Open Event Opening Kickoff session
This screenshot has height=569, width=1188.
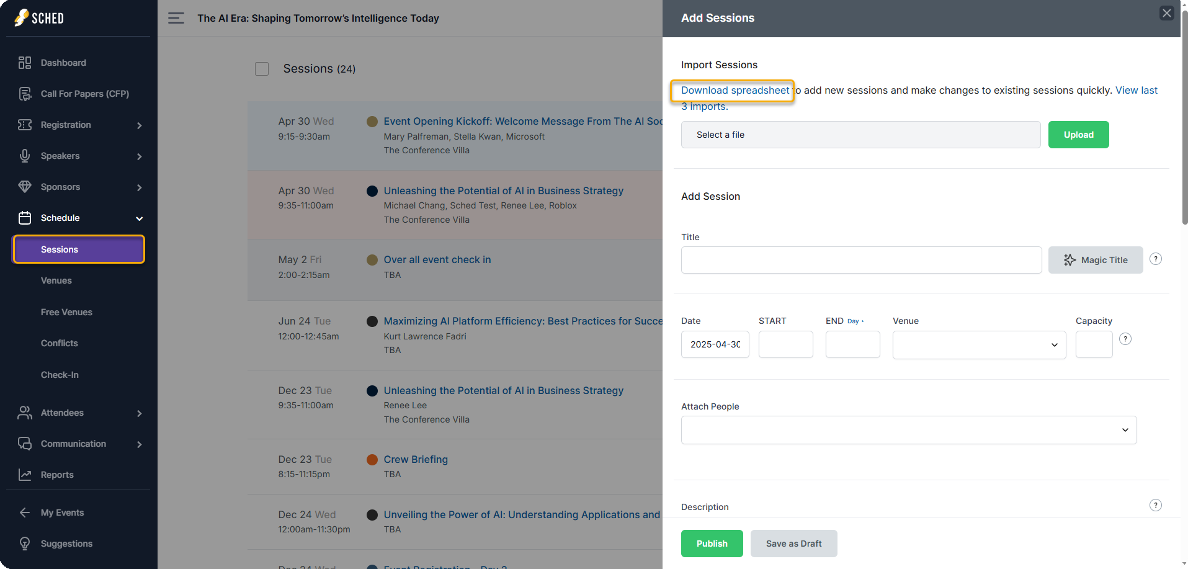(523, 122)
